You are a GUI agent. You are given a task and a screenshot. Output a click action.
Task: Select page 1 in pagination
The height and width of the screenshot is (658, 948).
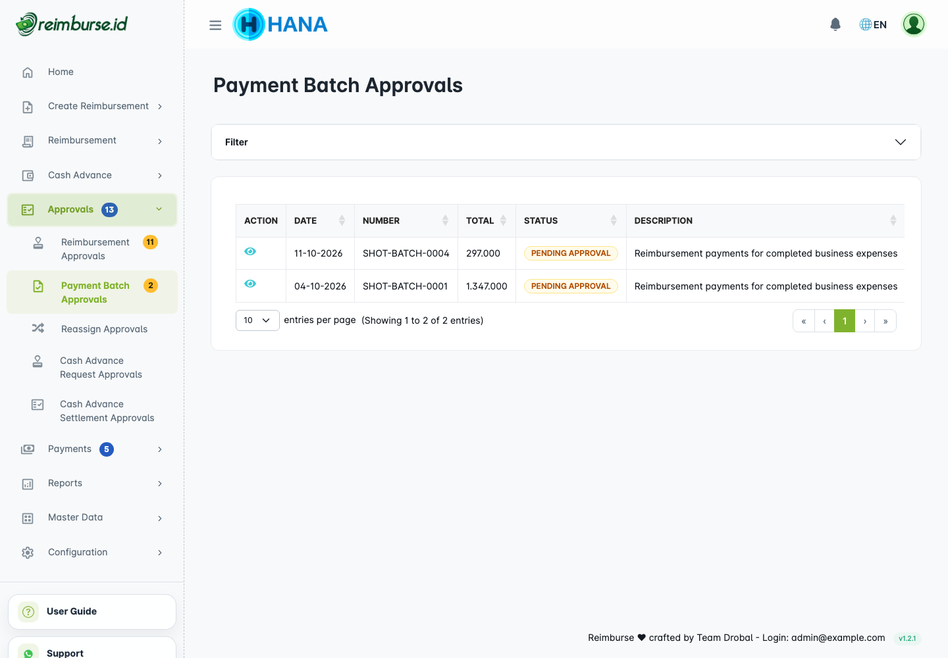coord(845,321)
